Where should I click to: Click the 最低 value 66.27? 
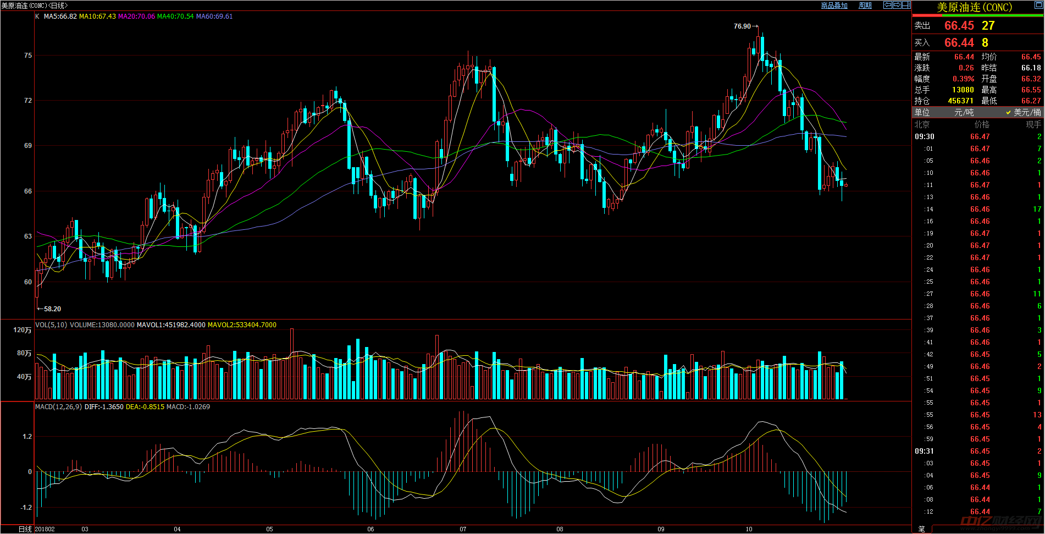[x=1031, y=101]
